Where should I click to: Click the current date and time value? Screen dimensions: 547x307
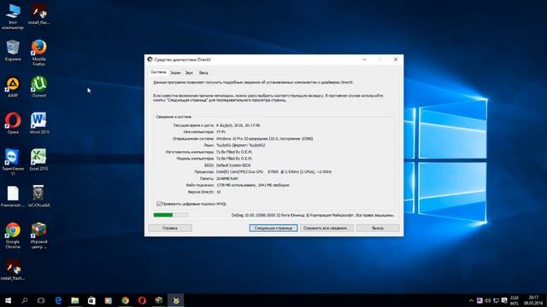(x=238, y=125)
